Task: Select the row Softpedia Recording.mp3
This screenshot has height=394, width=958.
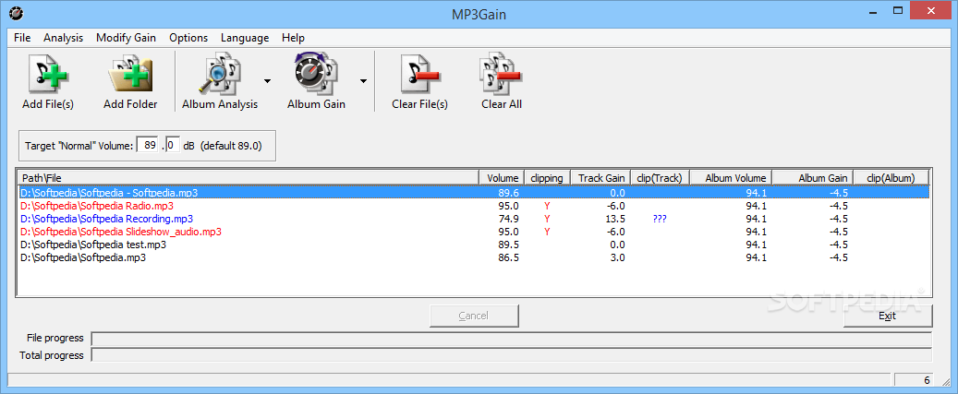Action: [x=474, y=219]
